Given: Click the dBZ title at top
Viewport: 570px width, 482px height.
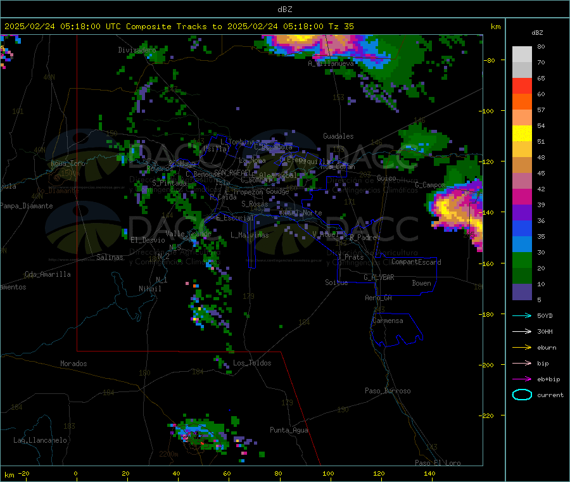Looking at the screenshot, I should point(284,10).
